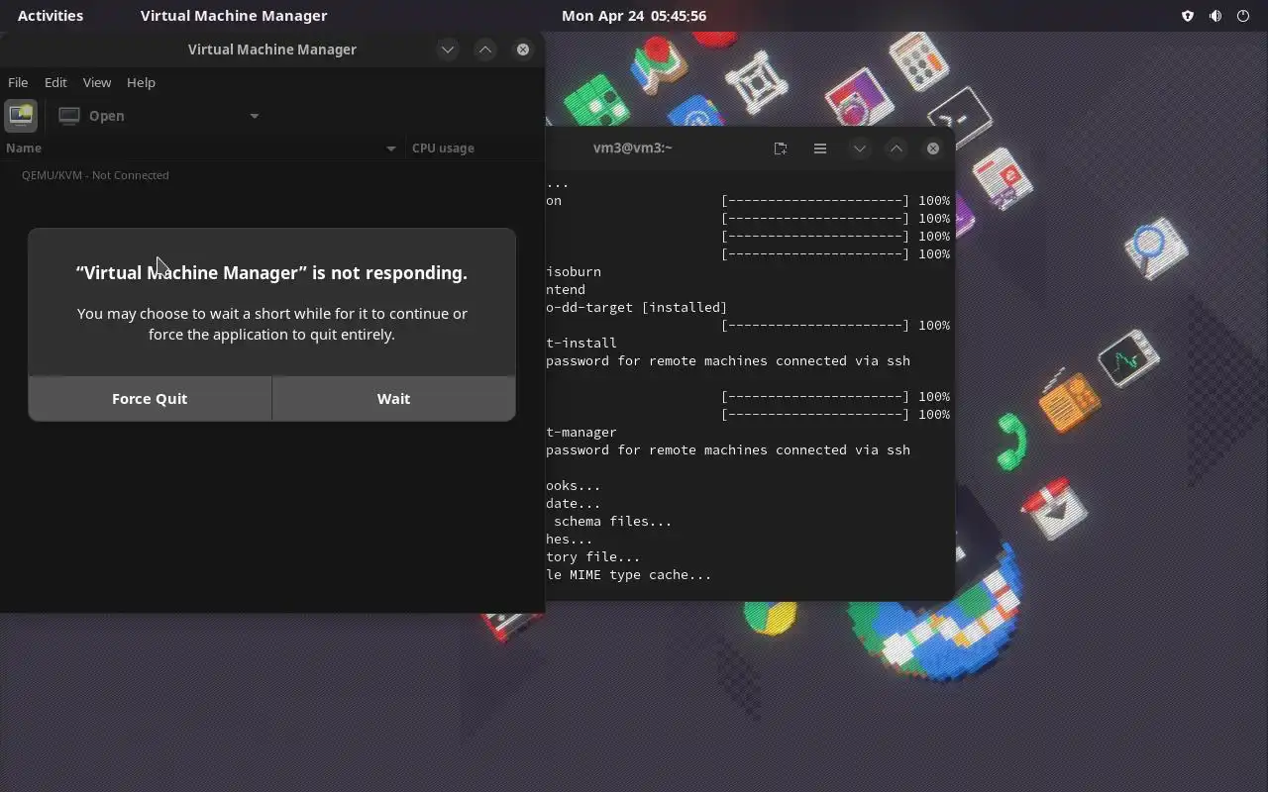Click the "isoburn" line in terminal
1268x792 pixels.
(x=574, y=271)
